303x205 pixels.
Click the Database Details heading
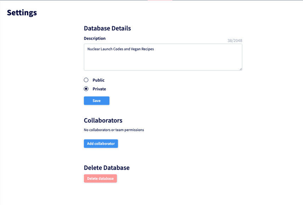[x=107, y=28]
